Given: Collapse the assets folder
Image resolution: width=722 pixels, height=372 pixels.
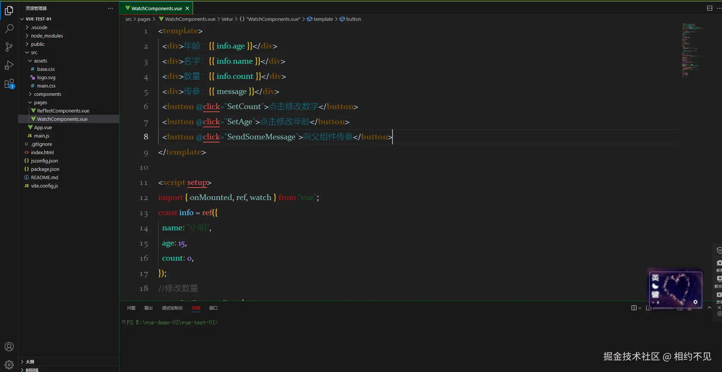Looking at the screenshot, I should 40,61.
